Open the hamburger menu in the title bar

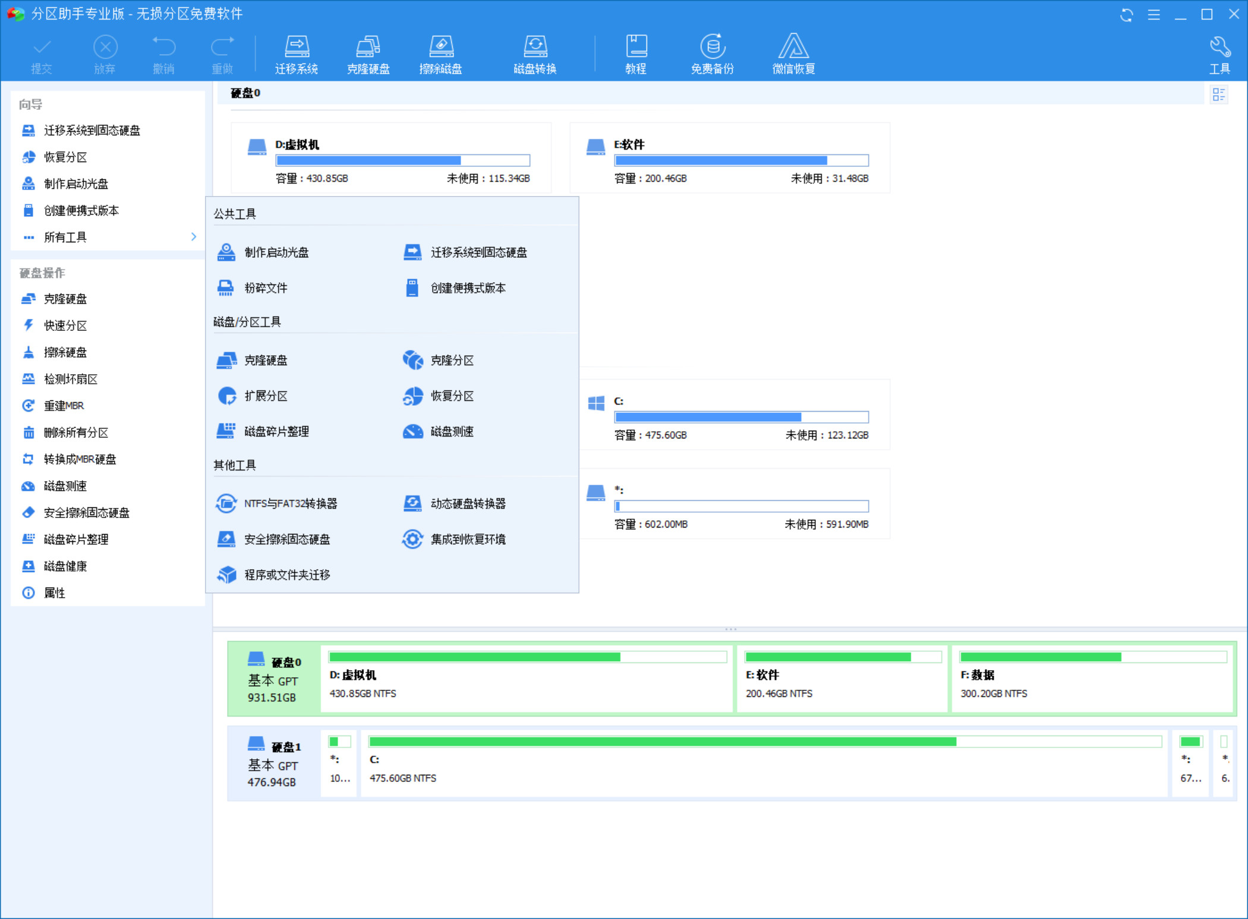[x=1154, y=14]
